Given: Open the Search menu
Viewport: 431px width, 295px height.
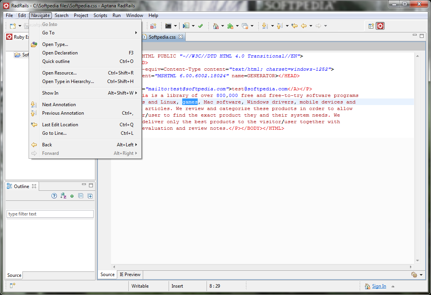Looking at the screenshot, I should tap(62, 15).
